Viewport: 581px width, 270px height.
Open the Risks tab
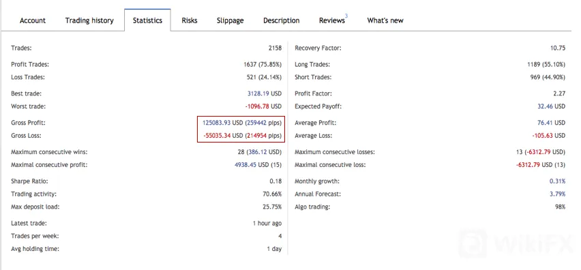(190, 20)
